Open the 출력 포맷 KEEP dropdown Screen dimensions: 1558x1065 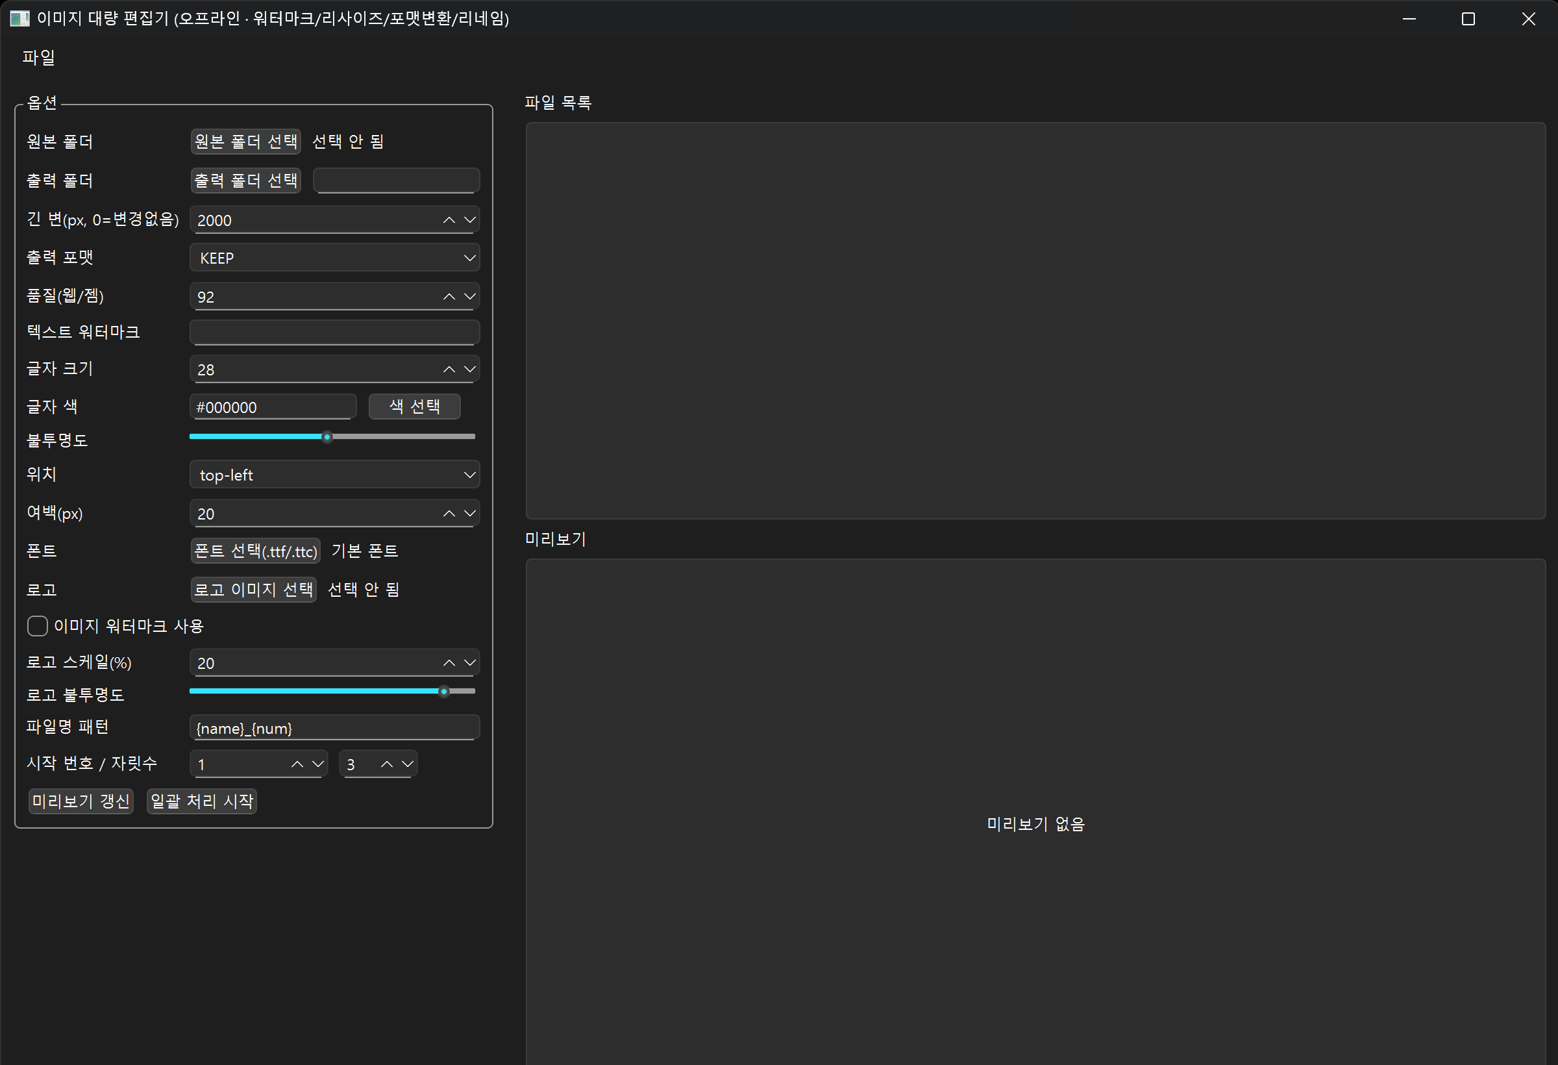point(334,258)
